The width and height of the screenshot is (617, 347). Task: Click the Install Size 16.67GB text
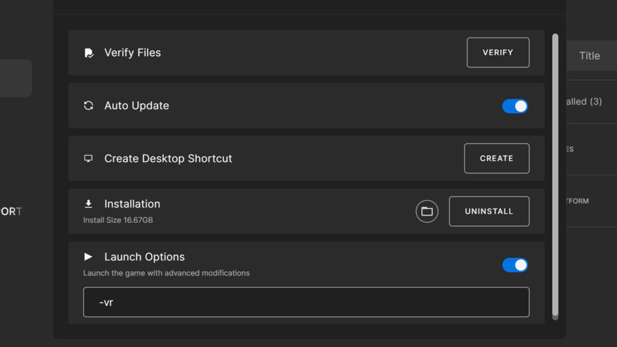118,220
